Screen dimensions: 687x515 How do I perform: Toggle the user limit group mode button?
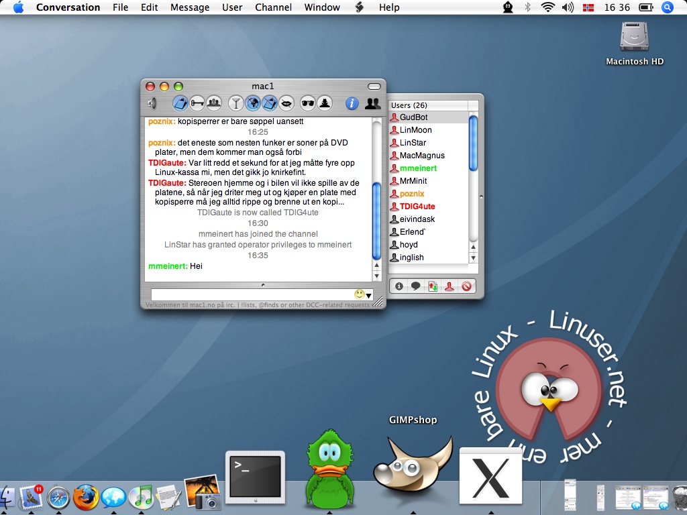point(214,103)
